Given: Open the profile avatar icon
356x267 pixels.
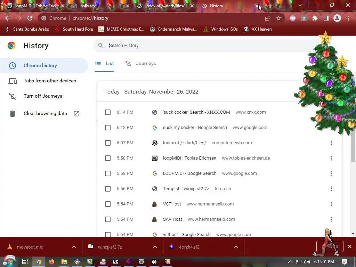Looking at the screenshot, I should click(337, 18).
